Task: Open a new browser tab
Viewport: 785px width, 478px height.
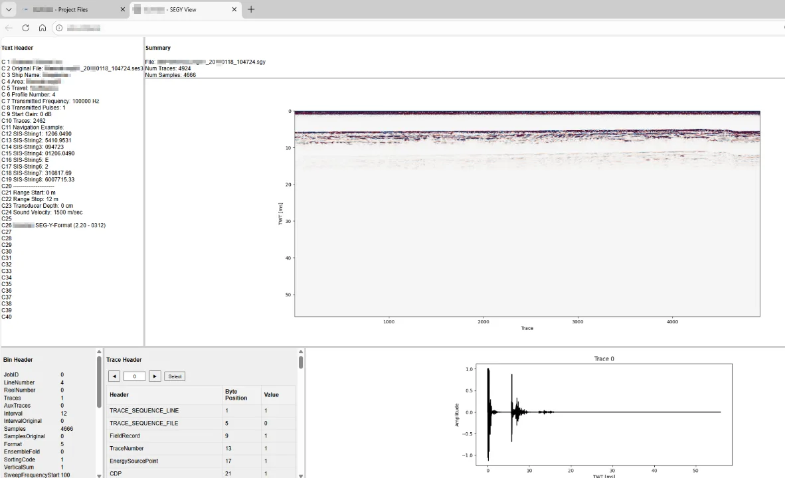Action: (251, 9)
